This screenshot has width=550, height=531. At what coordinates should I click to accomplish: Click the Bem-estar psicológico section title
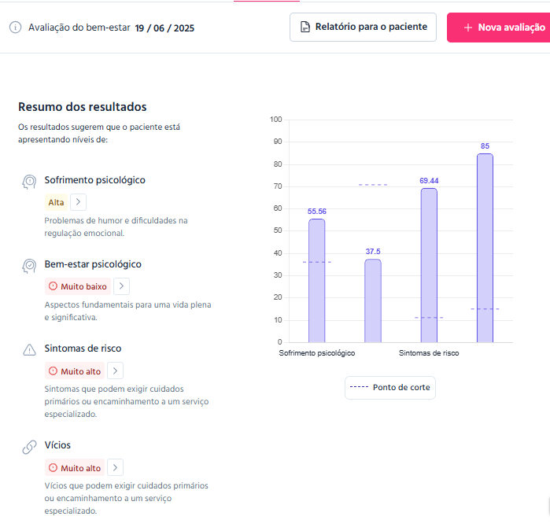[x=93, y=264]
